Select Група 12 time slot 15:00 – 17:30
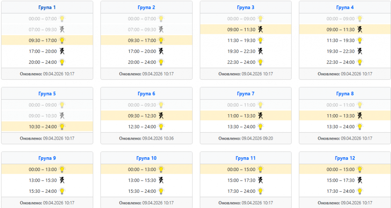This screenshot has height=208, width=391. coord(341,180)
